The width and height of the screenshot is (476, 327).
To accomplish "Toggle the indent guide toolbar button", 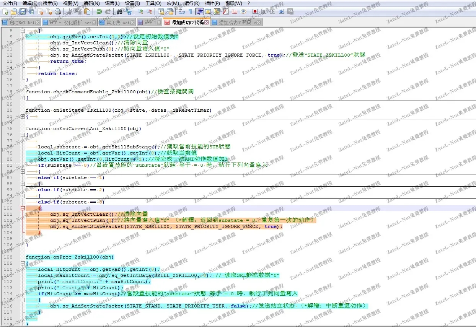I will (x=199, y=11).
